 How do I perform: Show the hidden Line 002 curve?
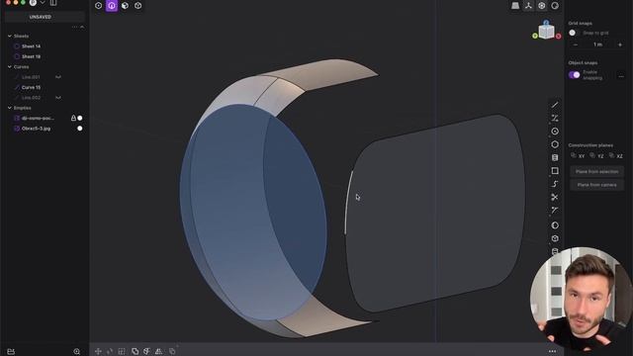pyautogui.click(x=58, y=98)
